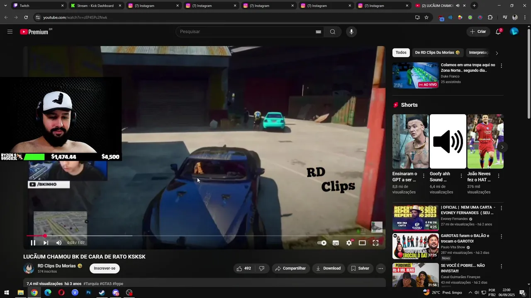Open options for João Neves short

click(x=498, y=176)
